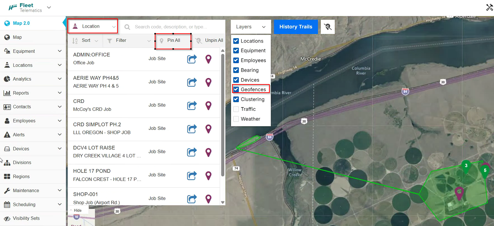Click the green map cluster marker 5
The height and width of the screenshot is (226, 494).
point(485,171)
